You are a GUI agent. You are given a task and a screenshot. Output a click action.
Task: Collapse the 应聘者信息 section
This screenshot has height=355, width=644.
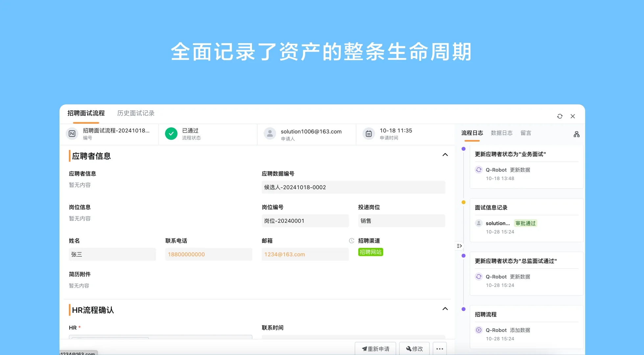pyautogui.click(x=445, y=154)
